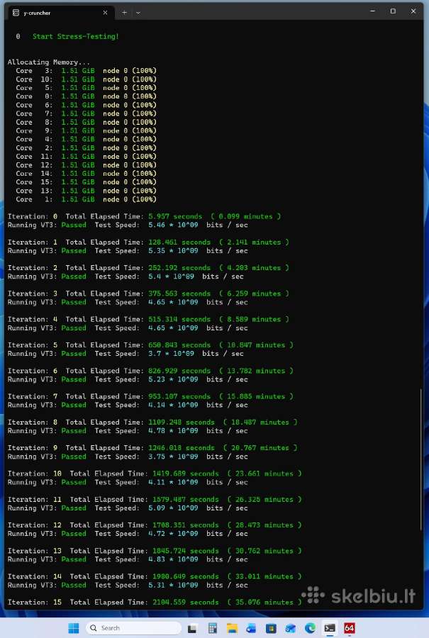Click the "Iteration: 7" label
Screen dimensions: 429x638
[33, 396]
